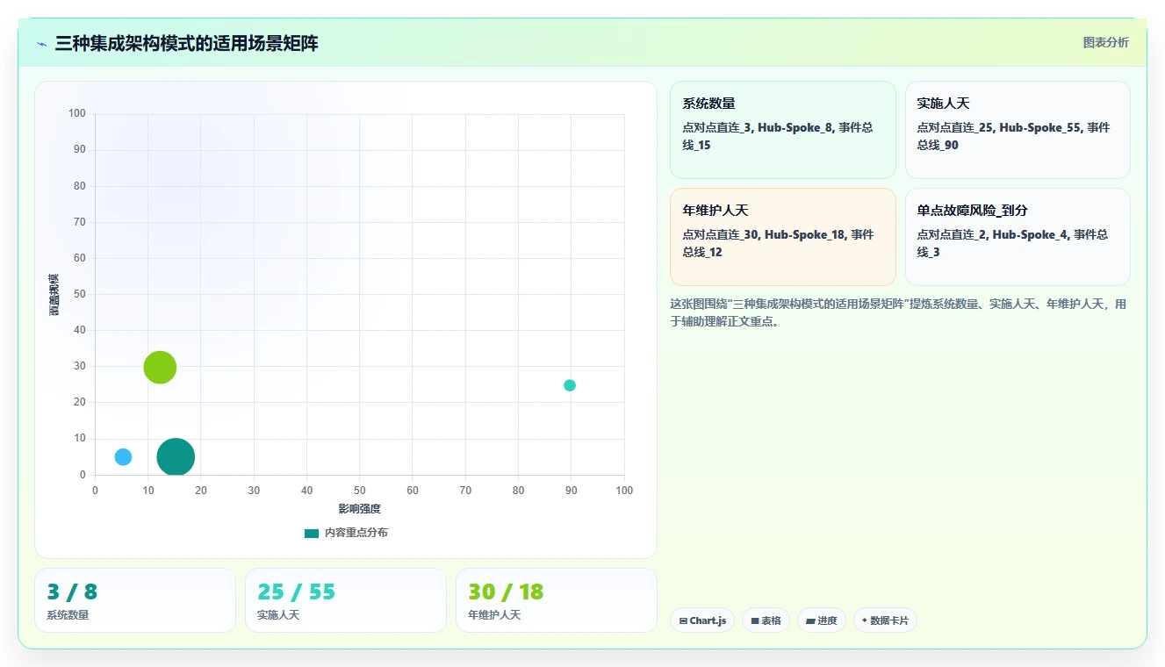Click the small blue bubble
The width and height of the screenshot is (1165, 667).
[123, 457]
